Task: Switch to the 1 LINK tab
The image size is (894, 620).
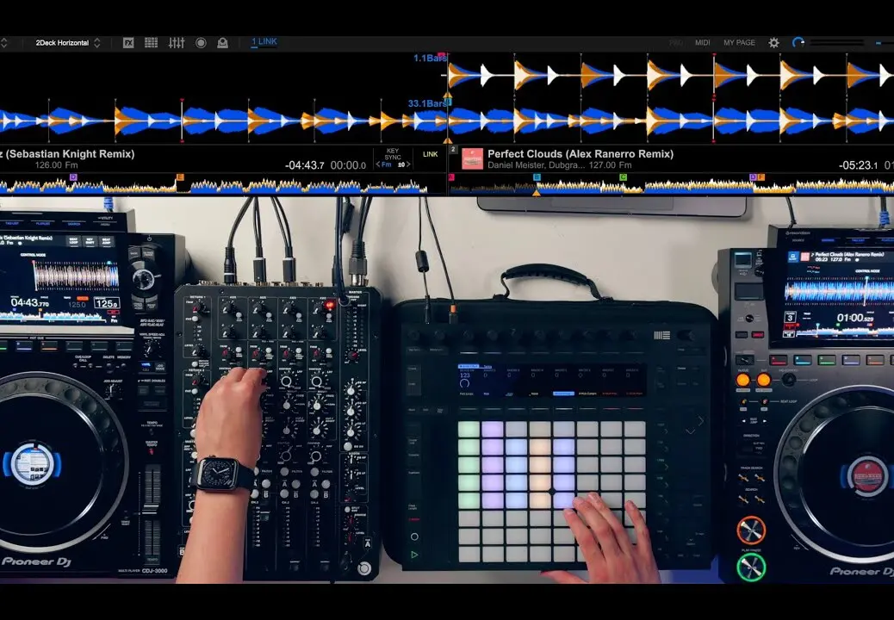Action: pyautogui.click(x=264, y=41)
